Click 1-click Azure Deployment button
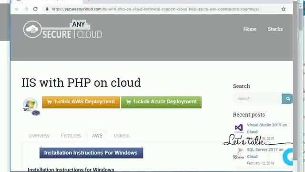This screenshot has width=305, height=172. click(x=161, y=102)
